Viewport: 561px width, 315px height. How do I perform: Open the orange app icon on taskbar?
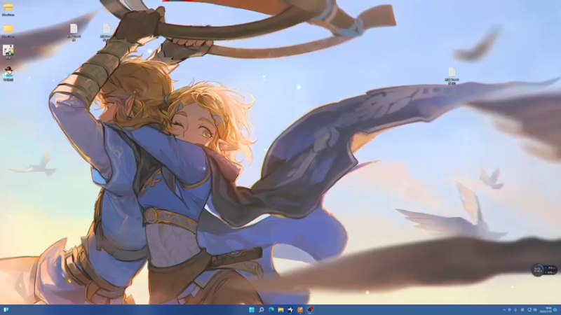(x=300, y=309)
